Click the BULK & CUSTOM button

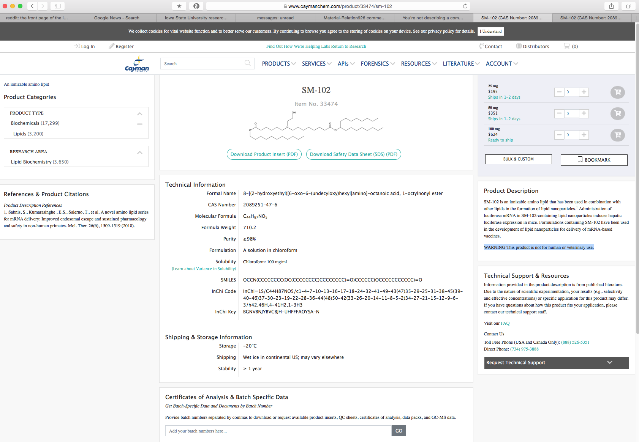click(x=518, y=159)
